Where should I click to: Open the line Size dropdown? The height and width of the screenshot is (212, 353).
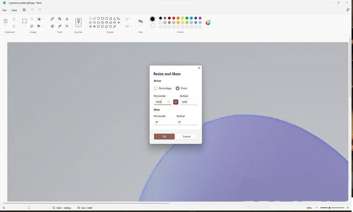coord(141,22)
